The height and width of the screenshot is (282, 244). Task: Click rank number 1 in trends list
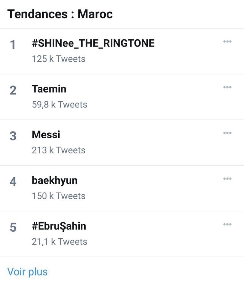(13, 45)
